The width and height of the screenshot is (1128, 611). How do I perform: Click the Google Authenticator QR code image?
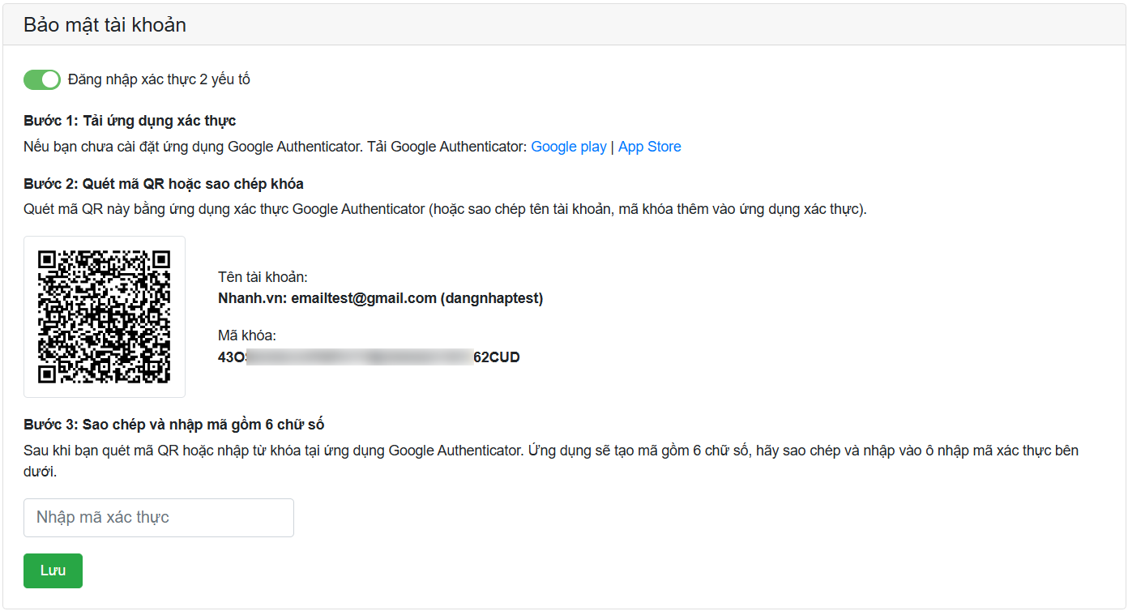105,317
